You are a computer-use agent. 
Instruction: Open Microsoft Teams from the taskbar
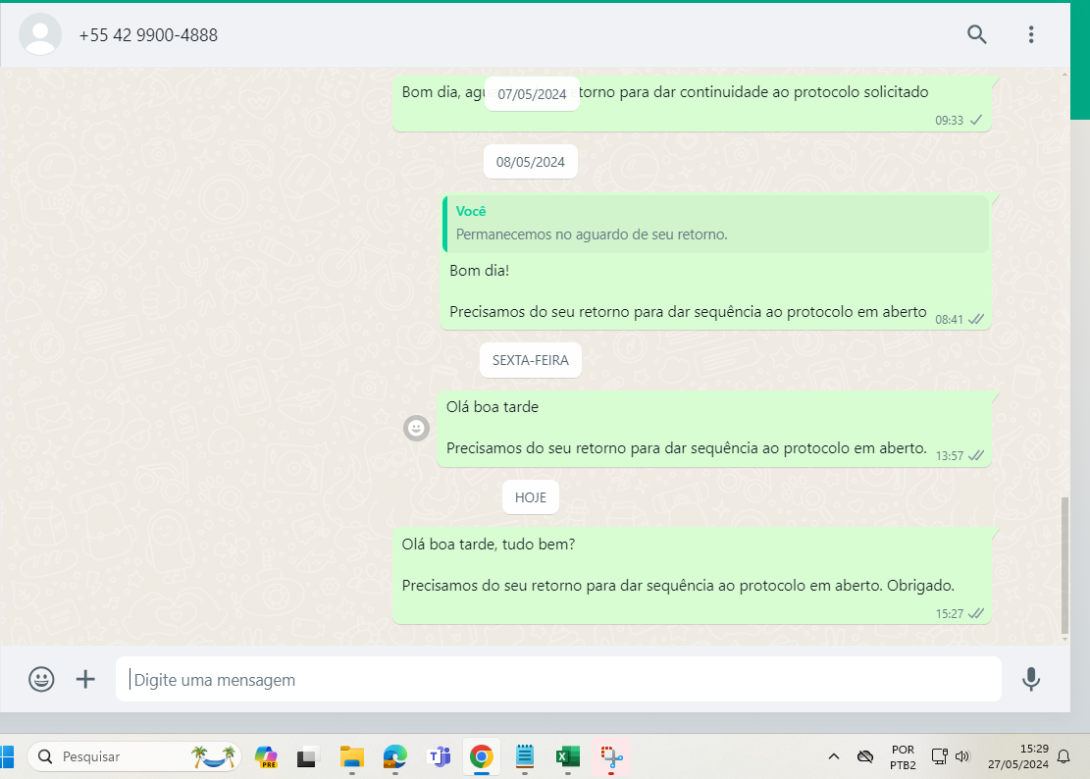pyautogui.click(x=439, y=756)
